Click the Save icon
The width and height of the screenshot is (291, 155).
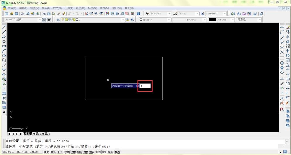pyautogui.click(x=16, y=13)
